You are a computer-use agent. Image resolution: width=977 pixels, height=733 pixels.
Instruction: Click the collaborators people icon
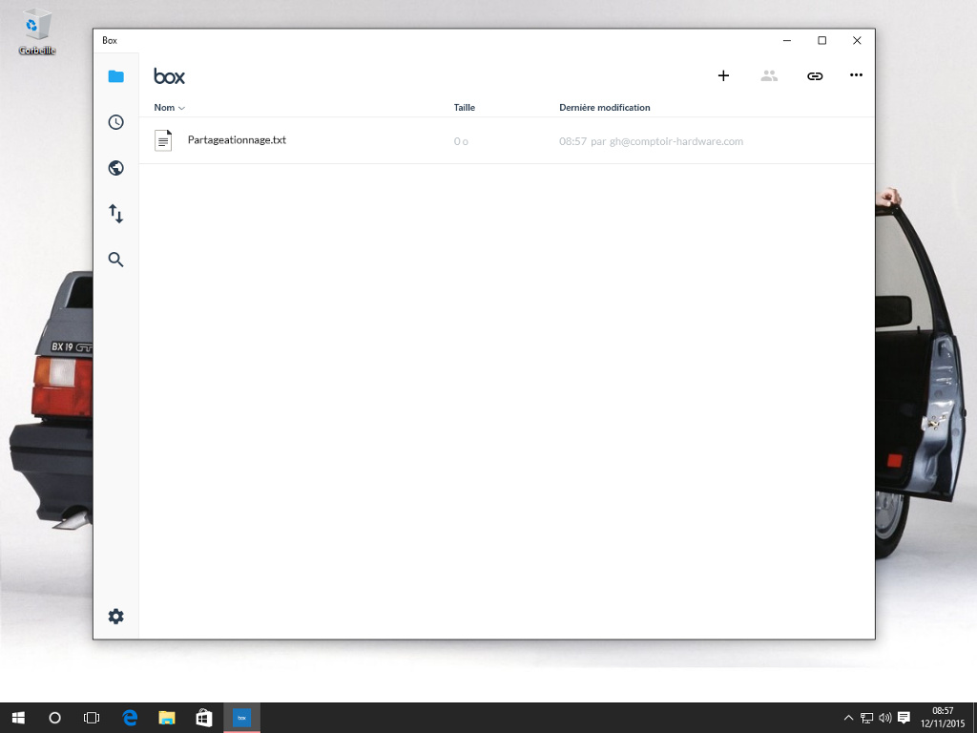[769, 76]
